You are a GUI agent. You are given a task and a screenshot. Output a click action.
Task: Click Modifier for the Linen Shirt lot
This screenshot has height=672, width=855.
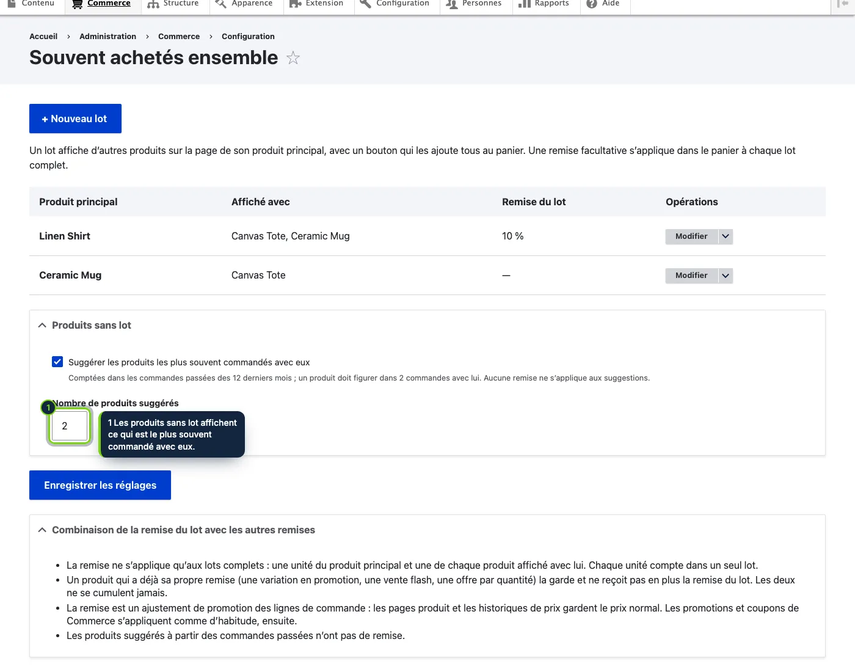[x=691, y=236]
